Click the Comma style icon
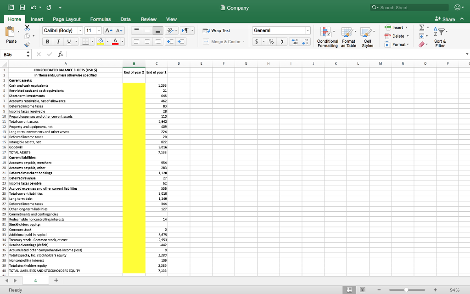This screenshot has height=294, width=470. pyautogui.click(x=282, y=41)
